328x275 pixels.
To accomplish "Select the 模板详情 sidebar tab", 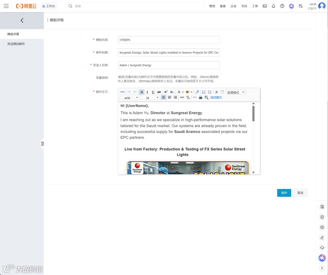I will 22,34.
